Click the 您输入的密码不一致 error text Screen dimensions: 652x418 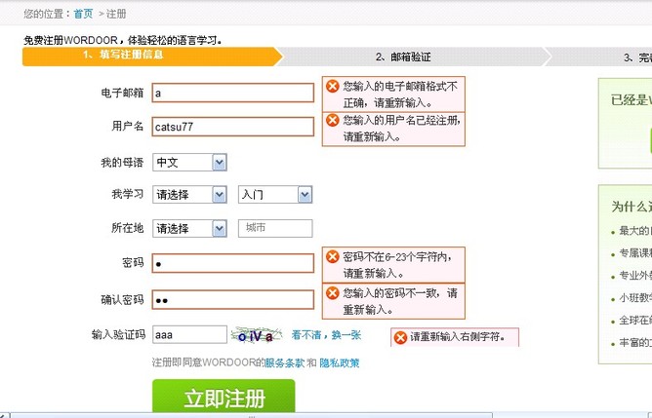pyautogui.click(x=400, y=301)
